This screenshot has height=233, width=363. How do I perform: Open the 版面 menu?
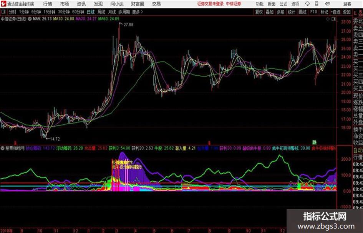point(272,4)
